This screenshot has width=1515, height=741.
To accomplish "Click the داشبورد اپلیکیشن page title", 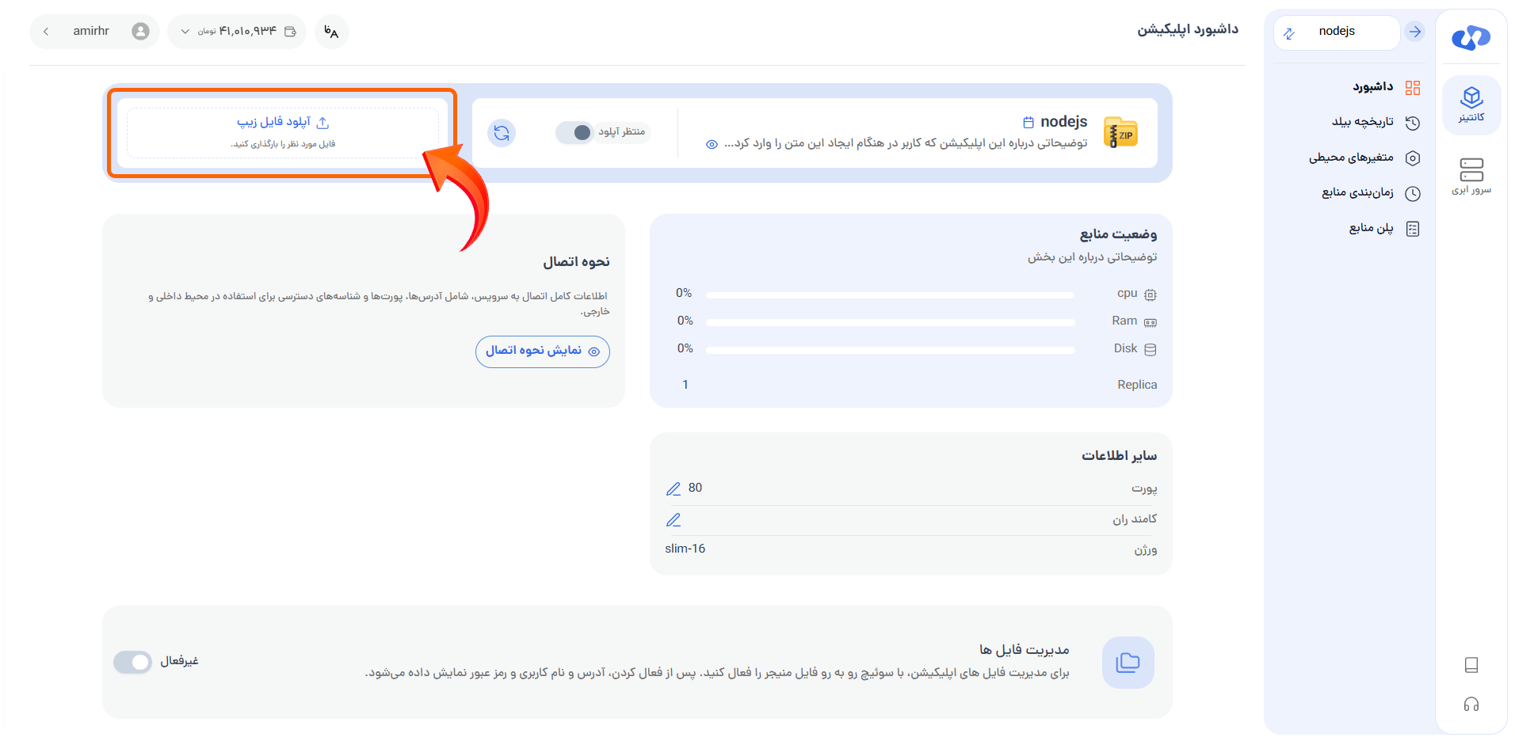I will click(1188, 30).
